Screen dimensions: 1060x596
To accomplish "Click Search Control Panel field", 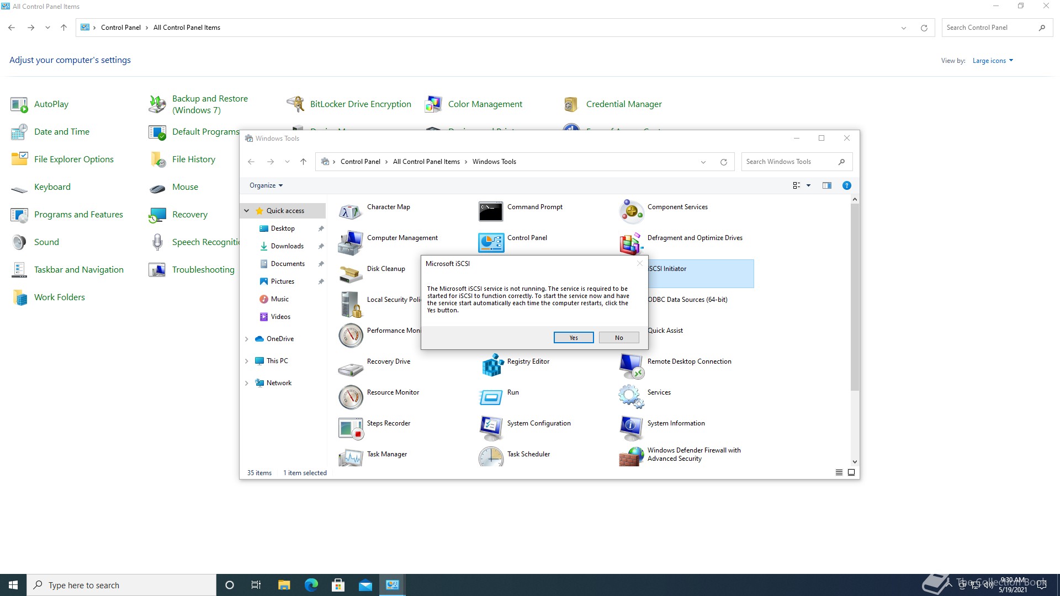I will [x=997, y=28].
